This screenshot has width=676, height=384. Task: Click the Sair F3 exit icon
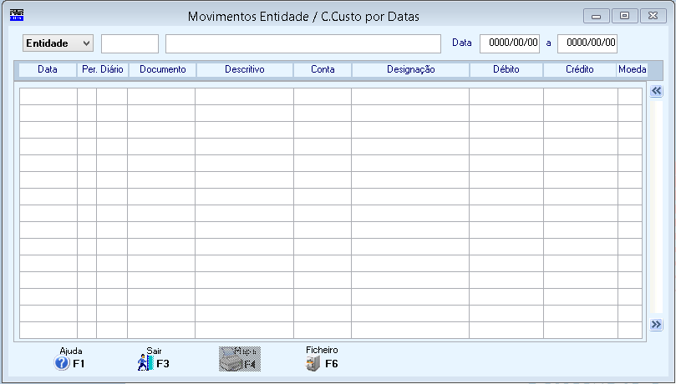click(x=145, y=363)
